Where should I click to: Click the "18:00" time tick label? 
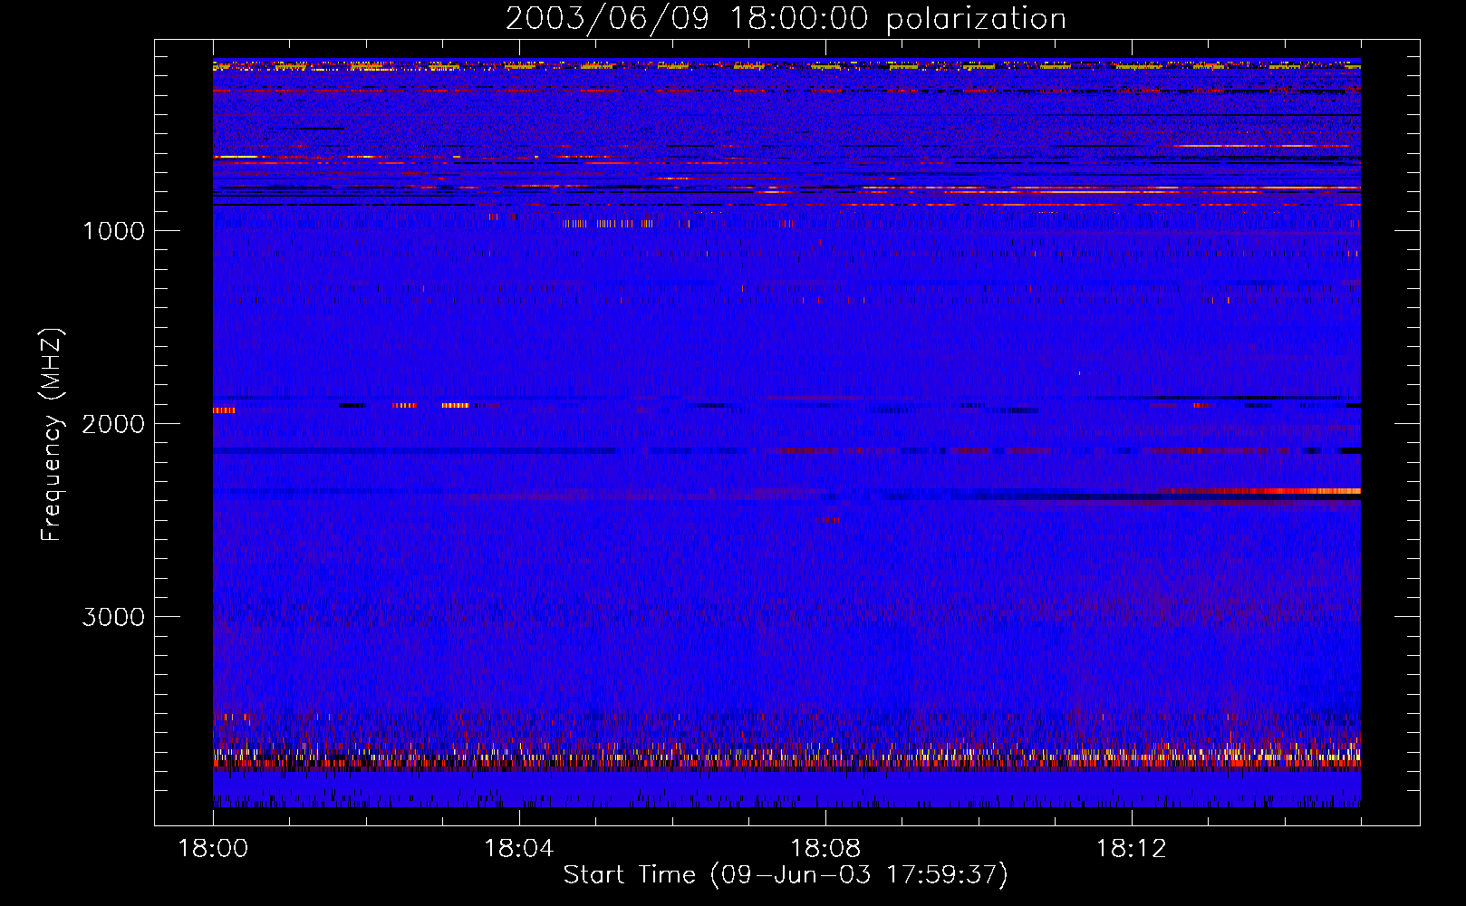click(x=213, y=849)
